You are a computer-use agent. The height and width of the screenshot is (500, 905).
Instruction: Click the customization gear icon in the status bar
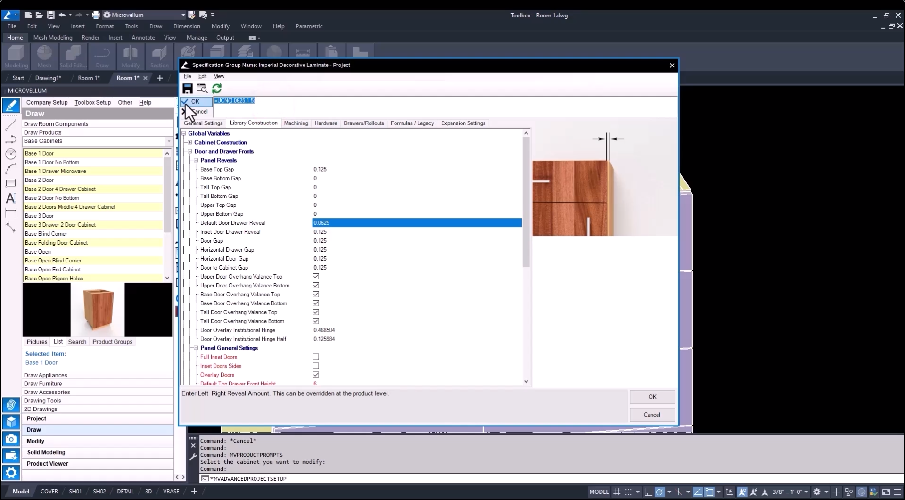pyautogui.click(x=818, y=492)
